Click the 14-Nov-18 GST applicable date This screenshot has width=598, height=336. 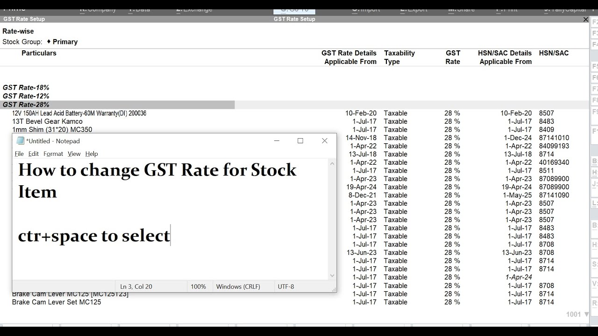coord(361,138)
